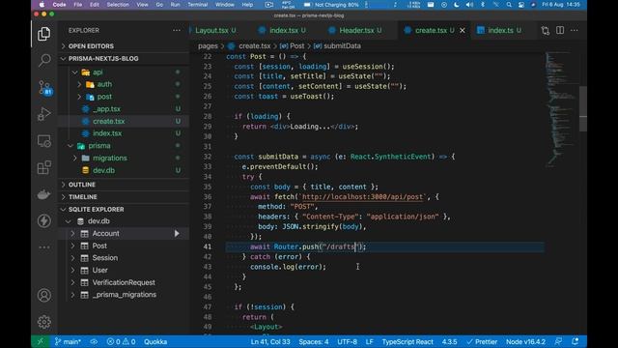Open Remote Explorer view icon
The image size is (618, 348).
pos(43,141)
